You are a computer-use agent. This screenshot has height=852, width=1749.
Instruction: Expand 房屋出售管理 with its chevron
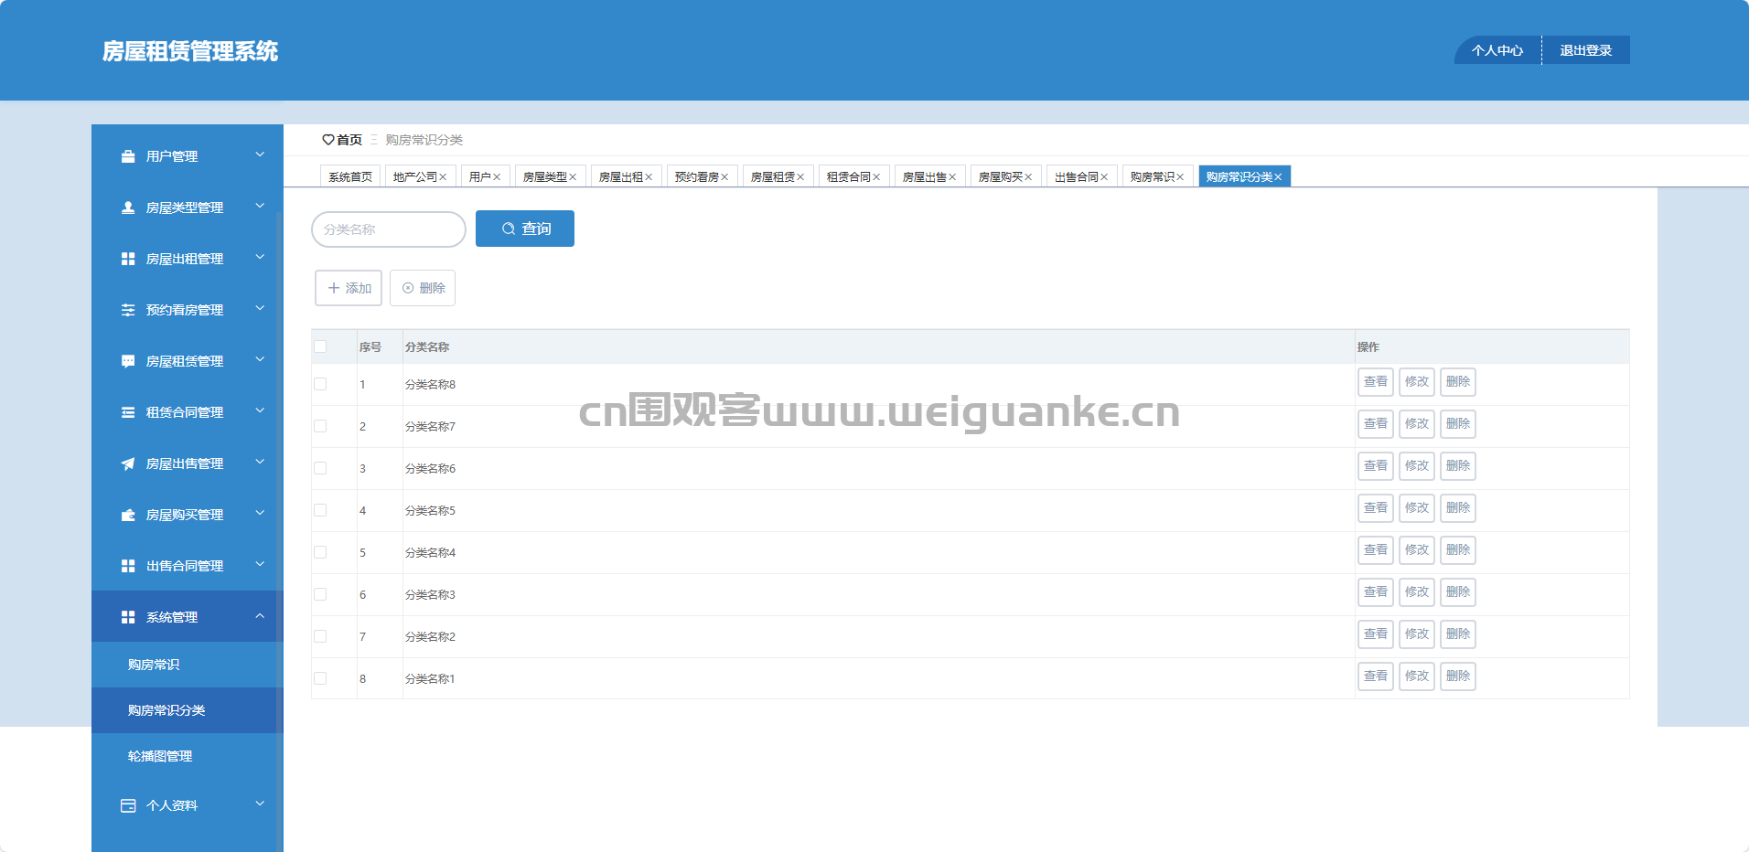coord(260,462)
